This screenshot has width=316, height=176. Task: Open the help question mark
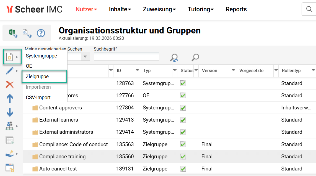[x=41, y=33]
